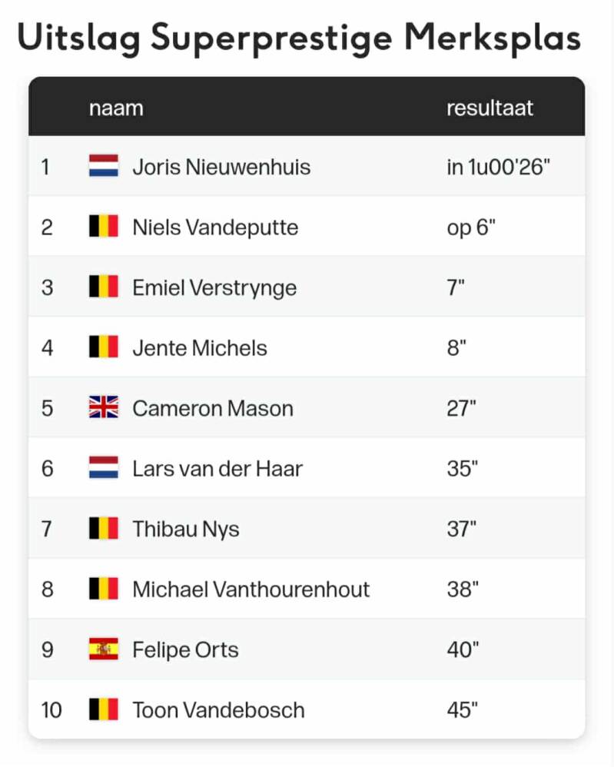Click the Dutch flag beside Lars van der Haar
Screen dimensions: 614x767
click(x=104, y=468)
